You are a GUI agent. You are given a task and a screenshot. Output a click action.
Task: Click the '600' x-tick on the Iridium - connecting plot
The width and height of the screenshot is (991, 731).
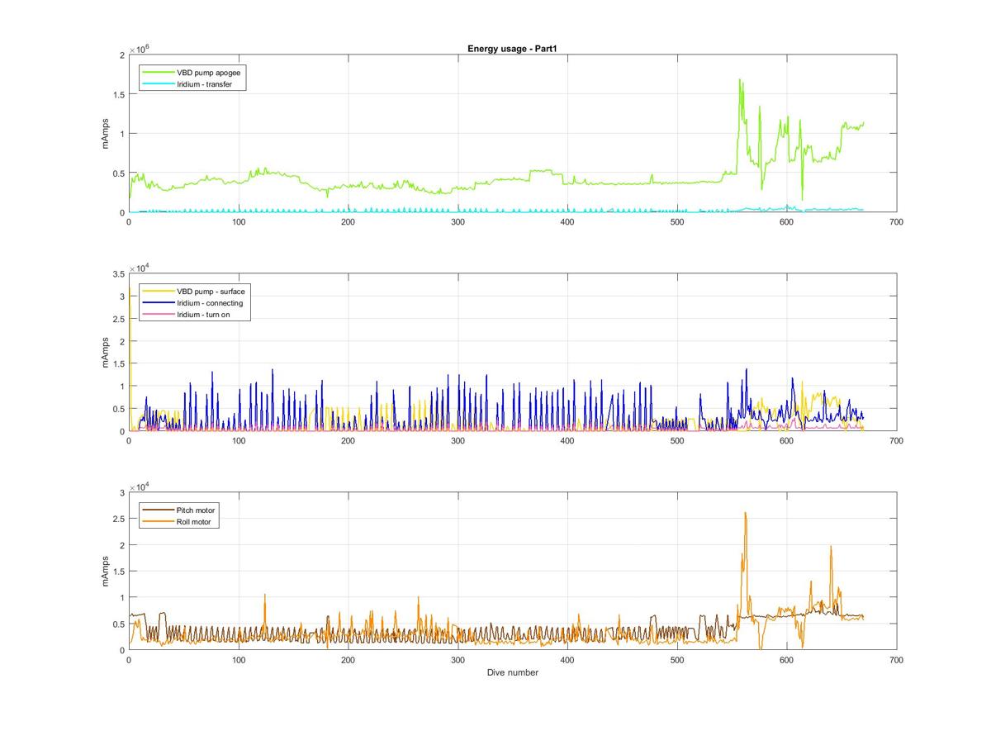(786, 441)
